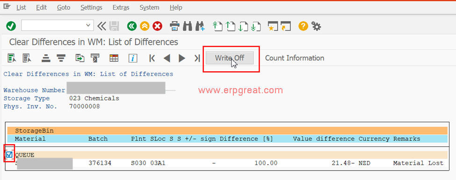Click the StorageBin header row
Image resolution: width=456 pixels, height=180 pixels.
227,131
